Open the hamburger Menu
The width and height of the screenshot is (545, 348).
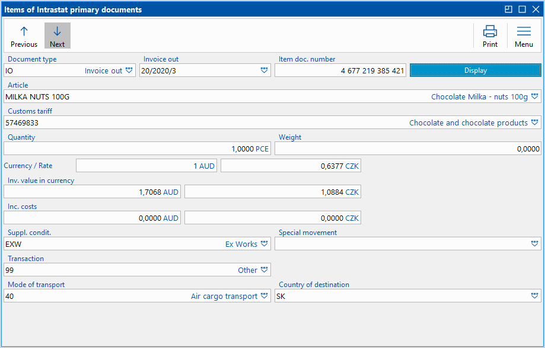(524, 36)
